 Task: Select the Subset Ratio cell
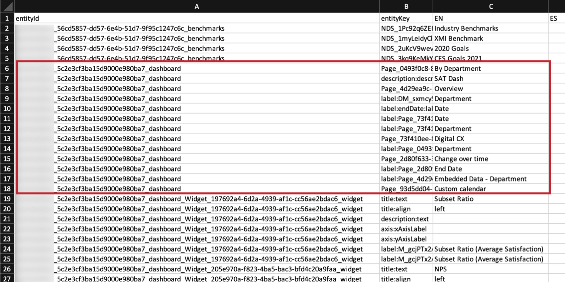491,199
